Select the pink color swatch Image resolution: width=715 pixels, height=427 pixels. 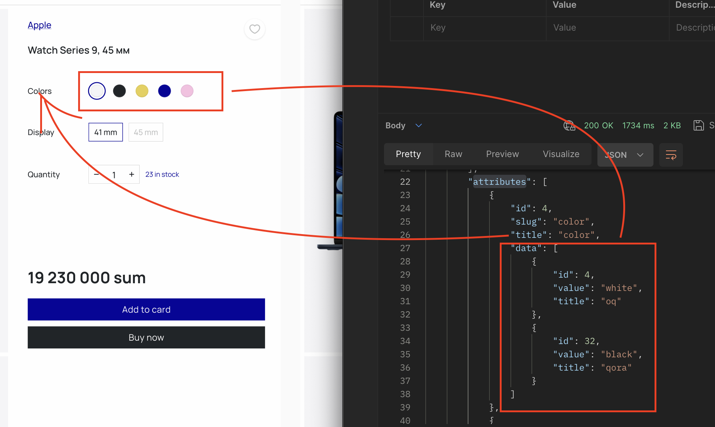(x=187, y=91)
